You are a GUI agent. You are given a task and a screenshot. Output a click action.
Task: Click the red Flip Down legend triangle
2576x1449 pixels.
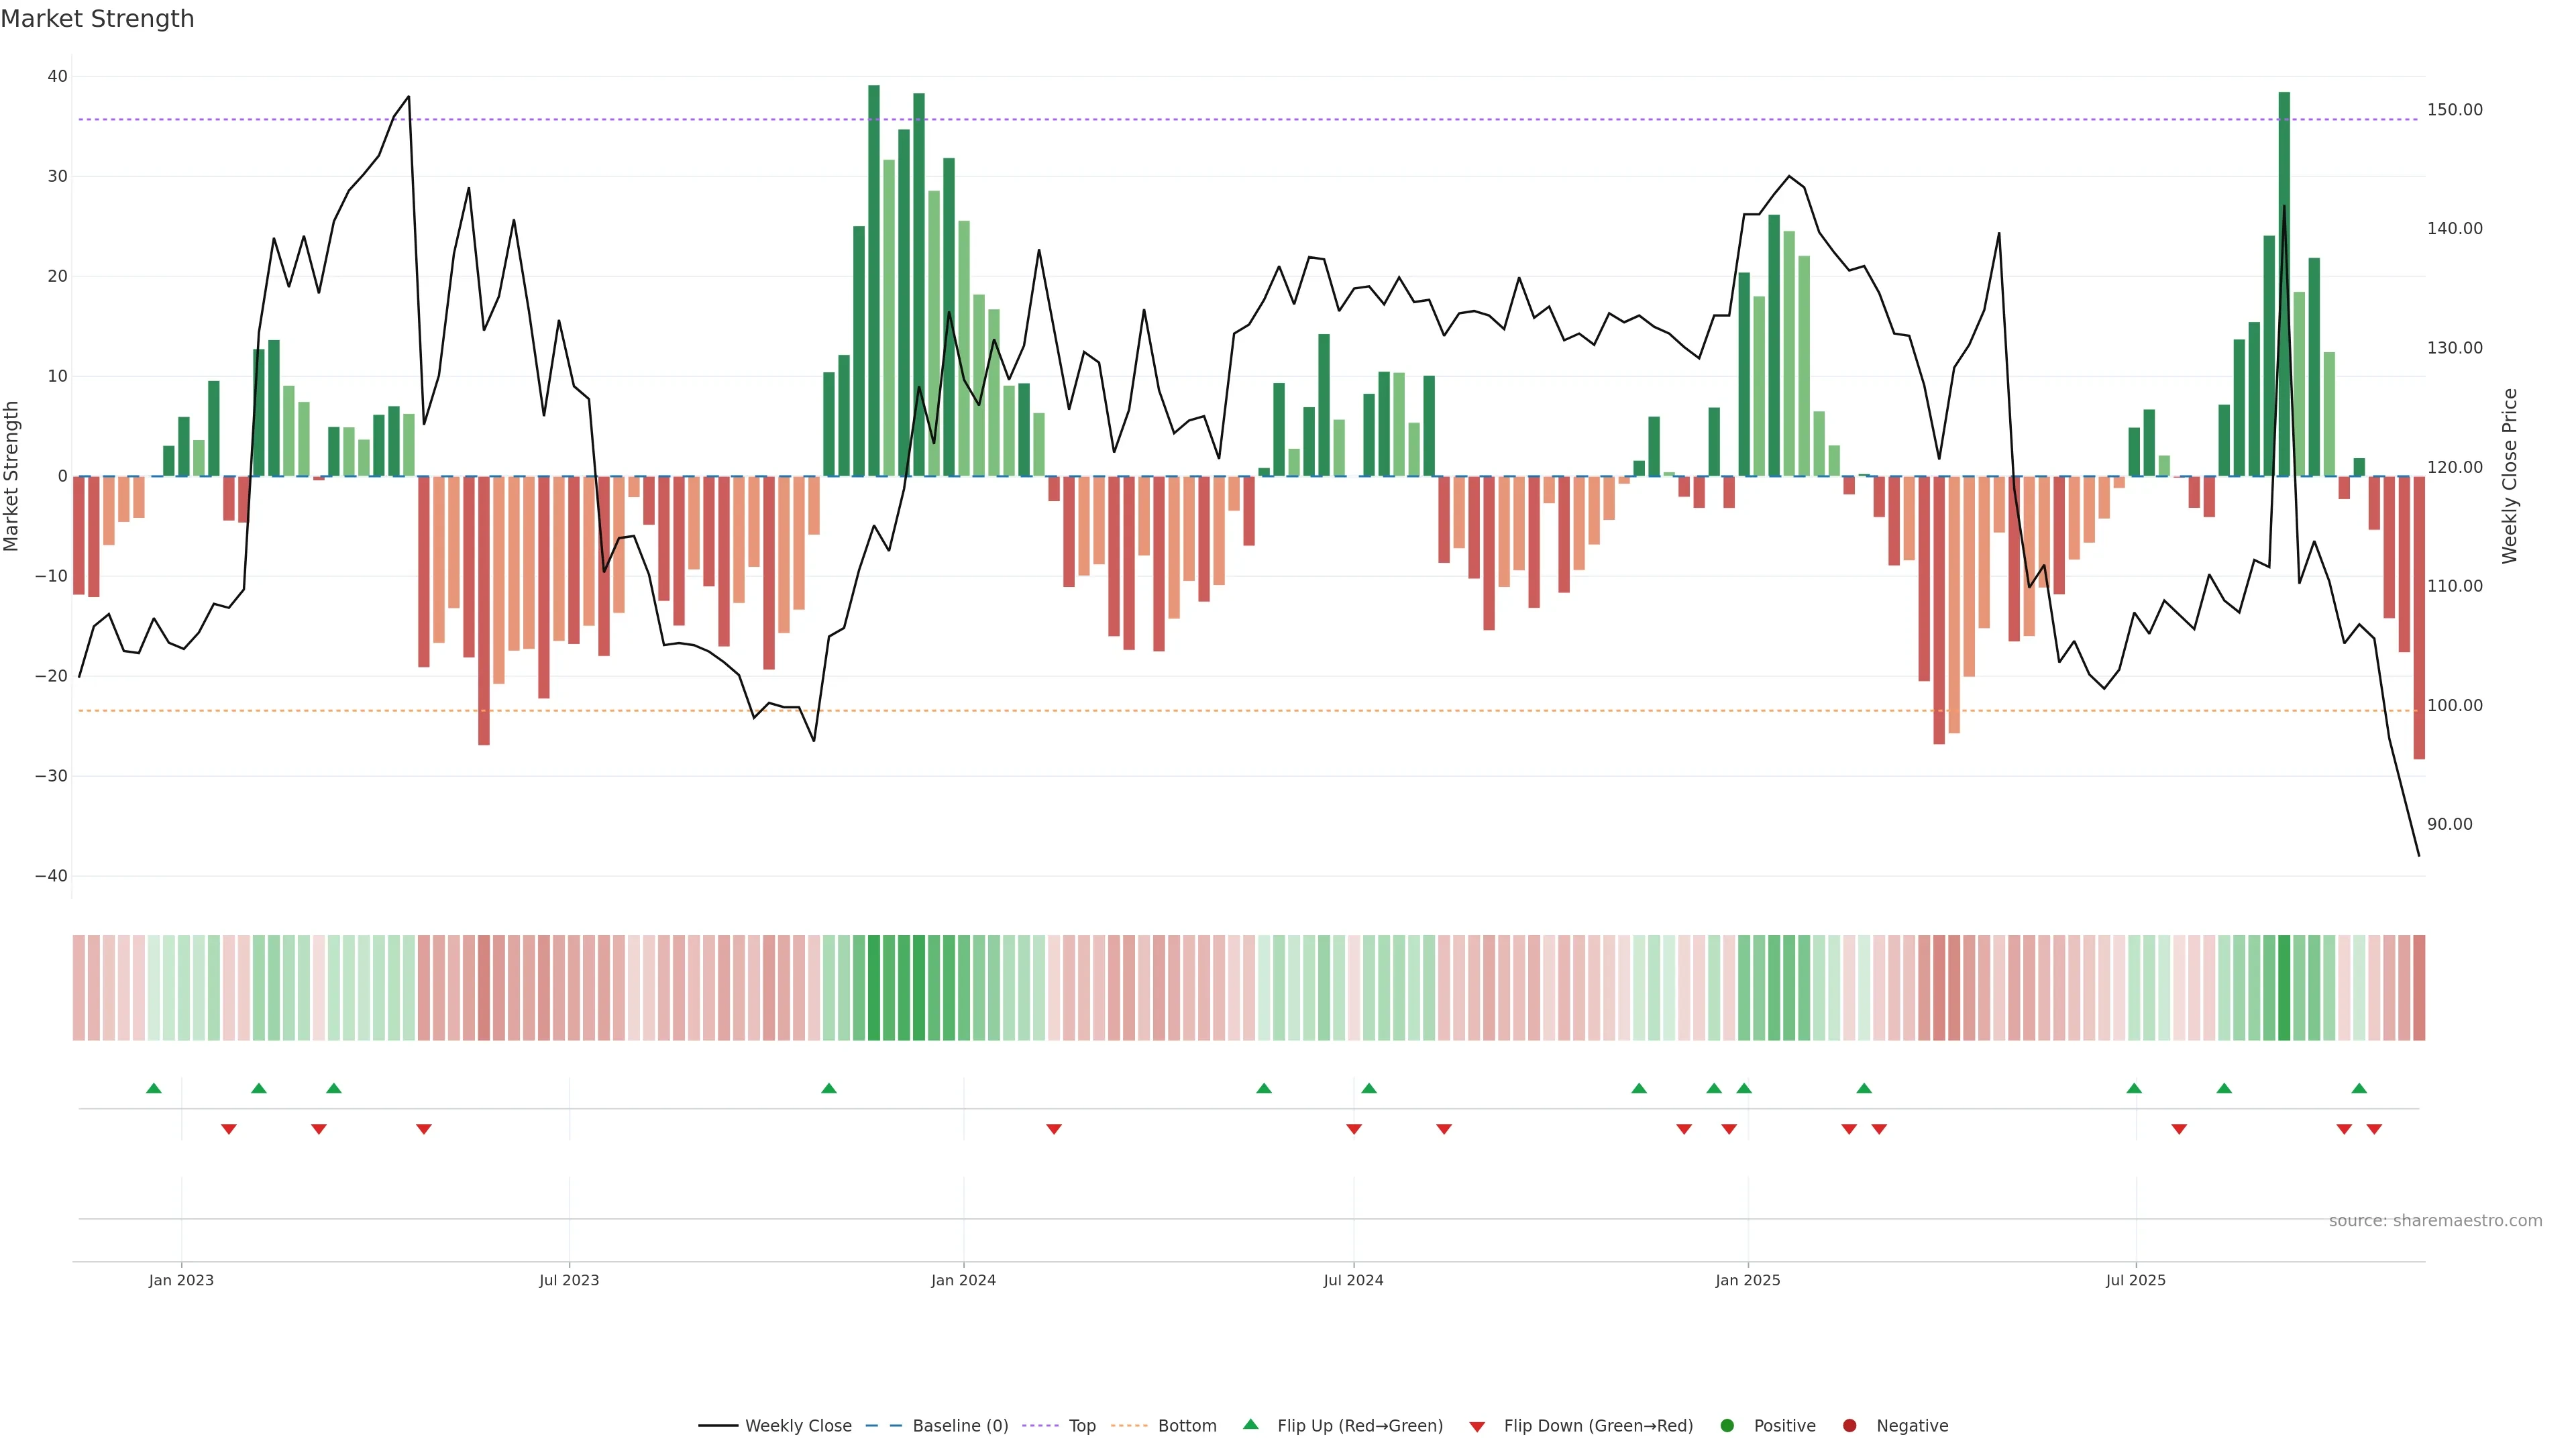click(x=1476, y=1426)
